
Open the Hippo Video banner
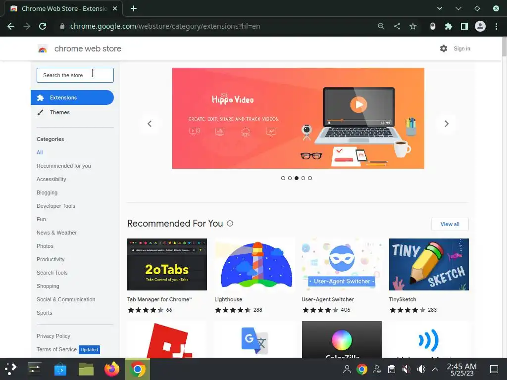point(298,118)
